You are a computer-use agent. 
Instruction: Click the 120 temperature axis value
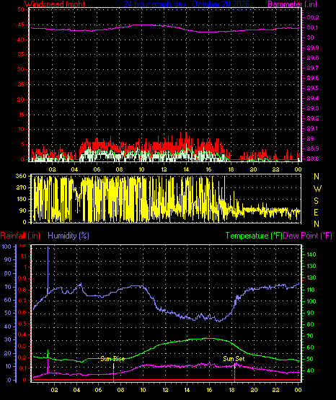(311, 277)
